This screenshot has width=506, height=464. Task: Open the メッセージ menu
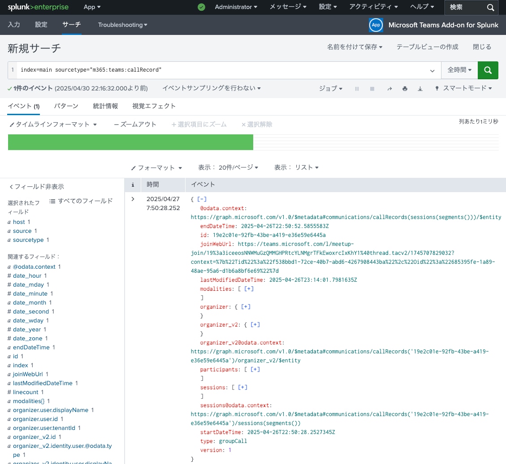click(288, 7)
